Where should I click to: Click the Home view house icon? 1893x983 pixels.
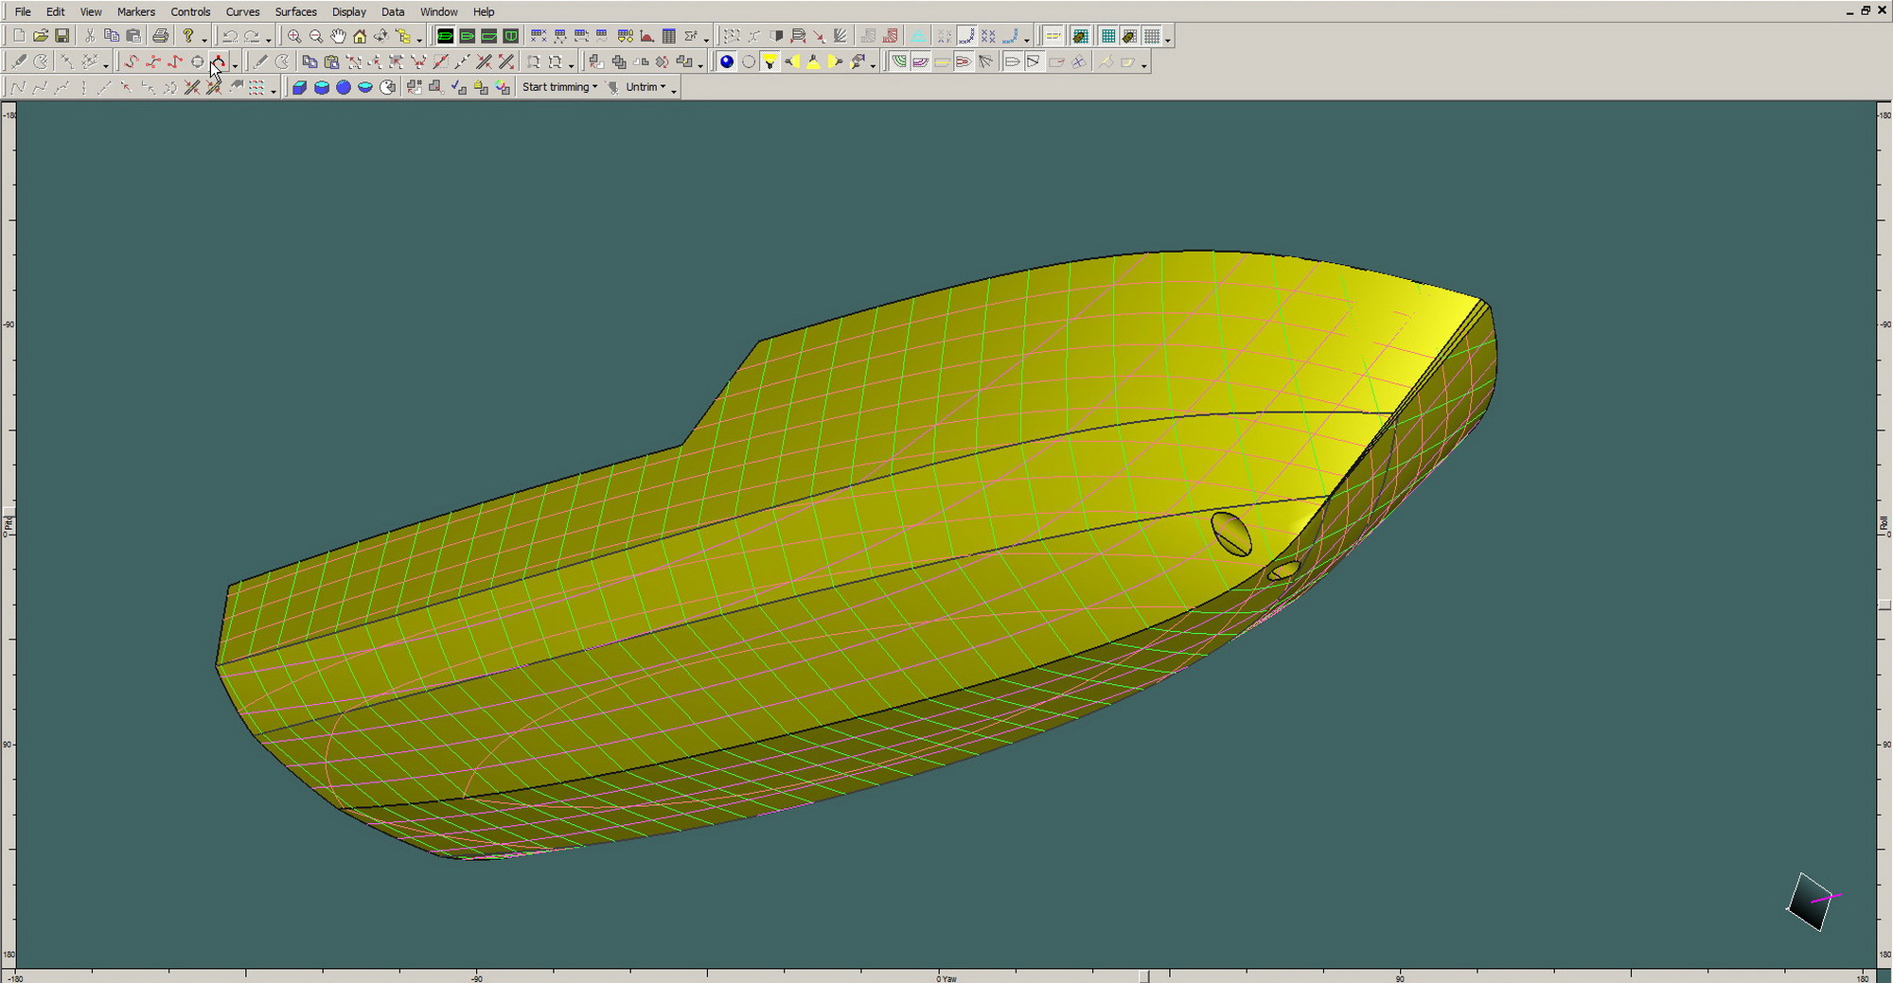(360, 36)
